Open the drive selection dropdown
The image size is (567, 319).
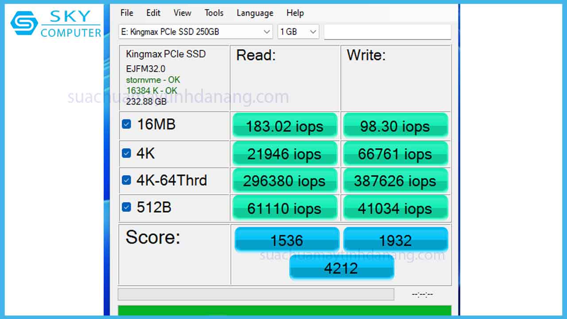click(x=195, y=31)
